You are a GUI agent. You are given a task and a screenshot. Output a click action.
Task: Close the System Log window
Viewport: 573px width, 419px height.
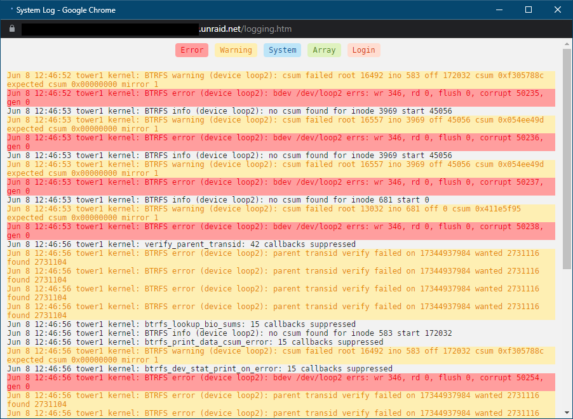(x=558, y=10)
